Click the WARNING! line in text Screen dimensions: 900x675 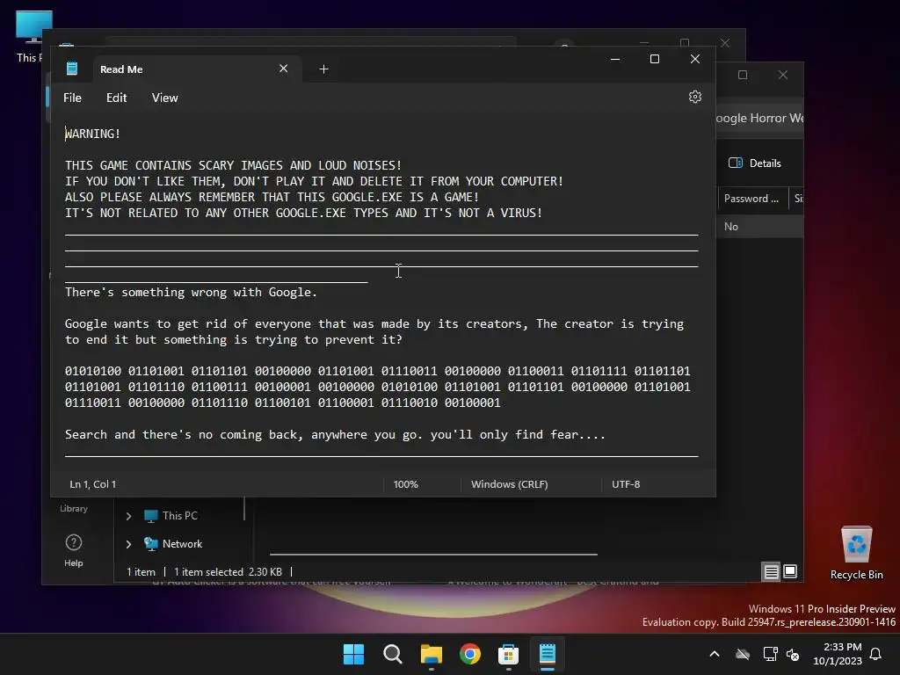pyautogui.click(x=92, y=134)
